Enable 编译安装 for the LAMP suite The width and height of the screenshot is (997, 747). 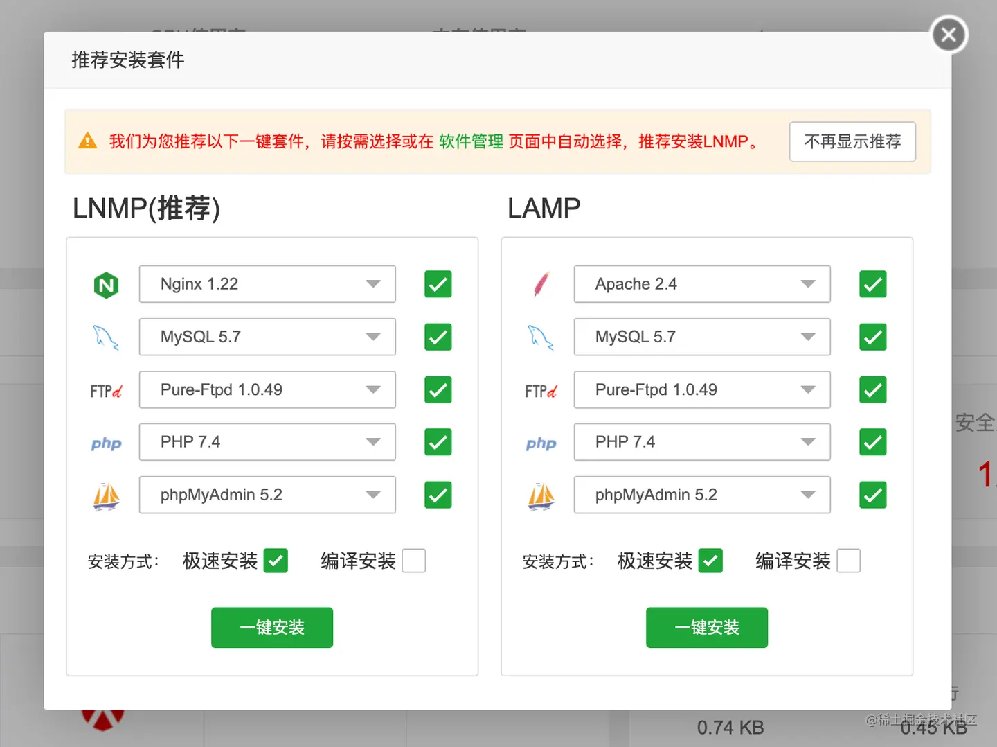pyautogui.click(x=849, y=561)
